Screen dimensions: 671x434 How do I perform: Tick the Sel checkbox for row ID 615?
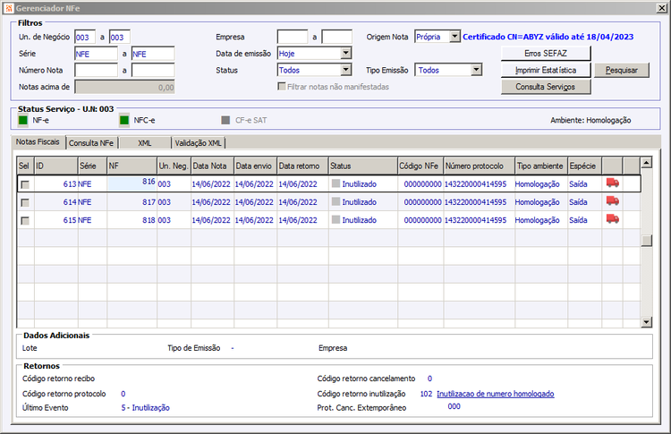pos(25,220)
